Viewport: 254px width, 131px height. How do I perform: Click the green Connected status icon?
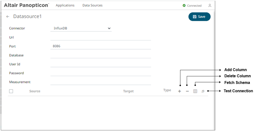point(184,6)
